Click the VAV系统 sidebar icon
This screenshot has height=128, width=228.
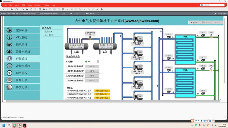[9, 37]
